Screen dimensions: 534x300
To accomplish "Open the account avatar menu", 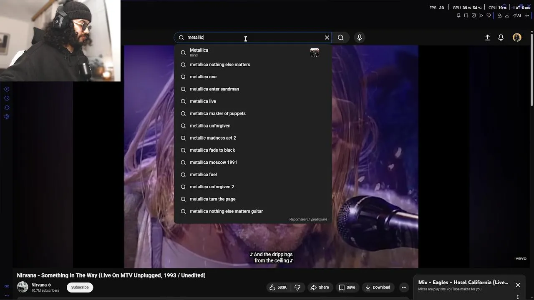I will (517, 37).
